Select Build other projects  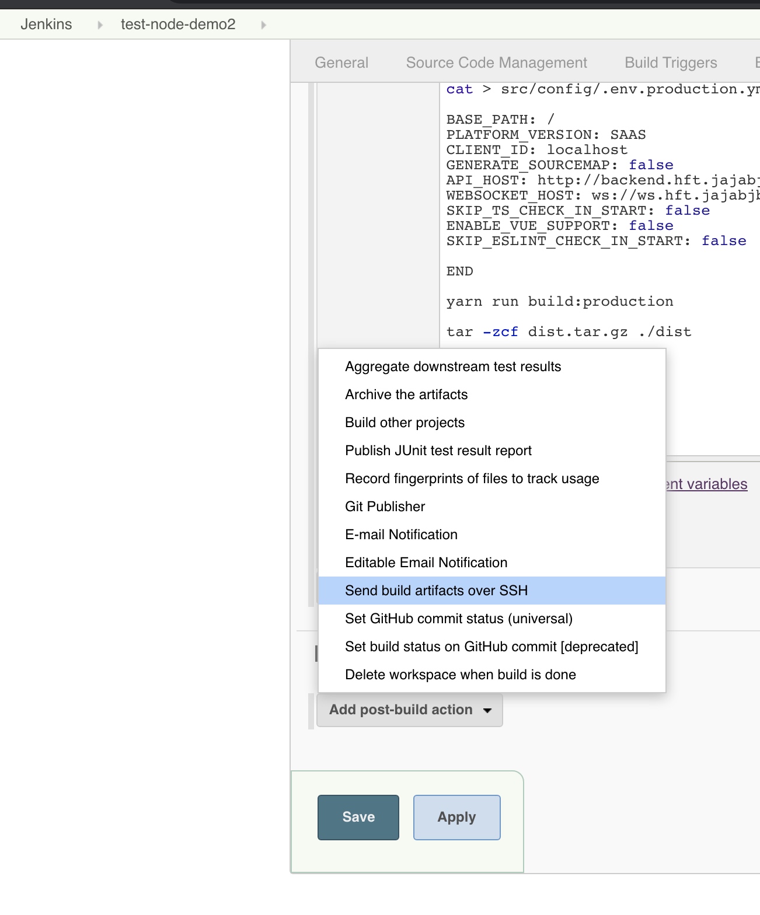tap(492, 422)
